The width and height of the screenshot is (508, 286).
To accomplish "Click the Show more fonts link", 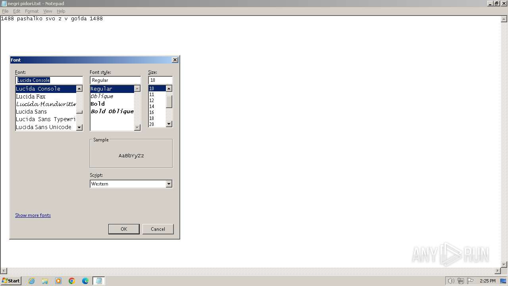I will pyautogui.click(x=33, y=215).
